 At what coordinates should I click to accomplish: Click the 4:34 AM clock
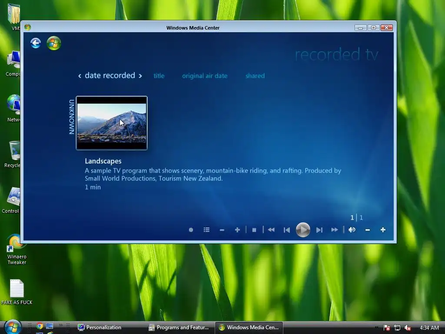429,328
